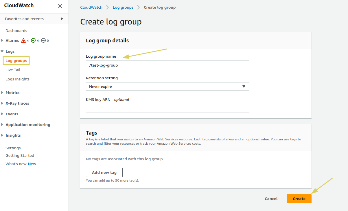Image resolution: width=348 pixels, height=211 pixels.
Task: Click the X-Ray traces label in the sidebar
Action: [x=17, y=103]
